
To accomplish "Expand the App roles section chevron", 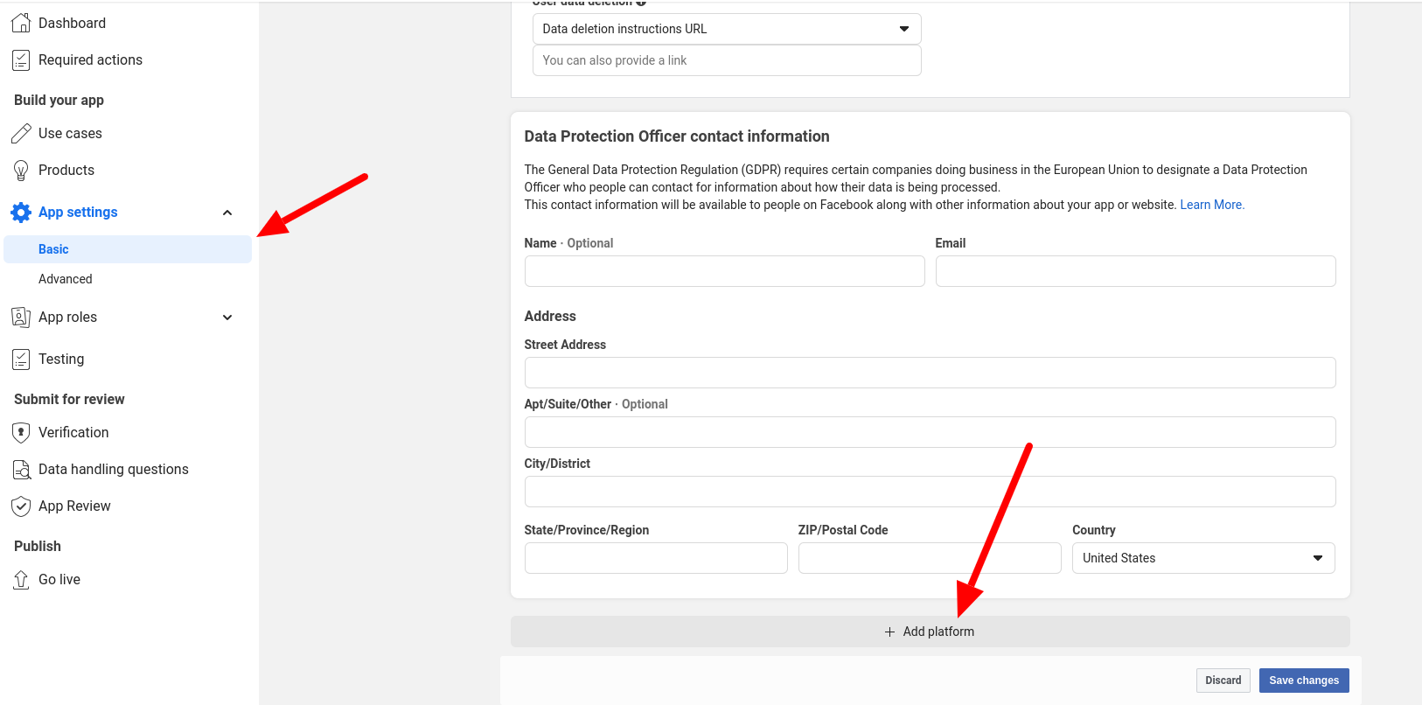I will [x=227, y=318].
